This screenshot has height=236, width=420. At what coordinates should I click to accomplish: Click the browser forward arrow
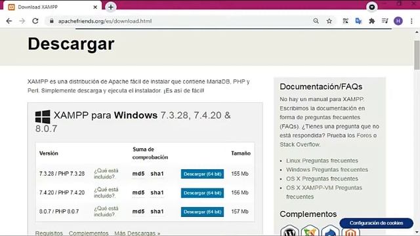point(22,21)
